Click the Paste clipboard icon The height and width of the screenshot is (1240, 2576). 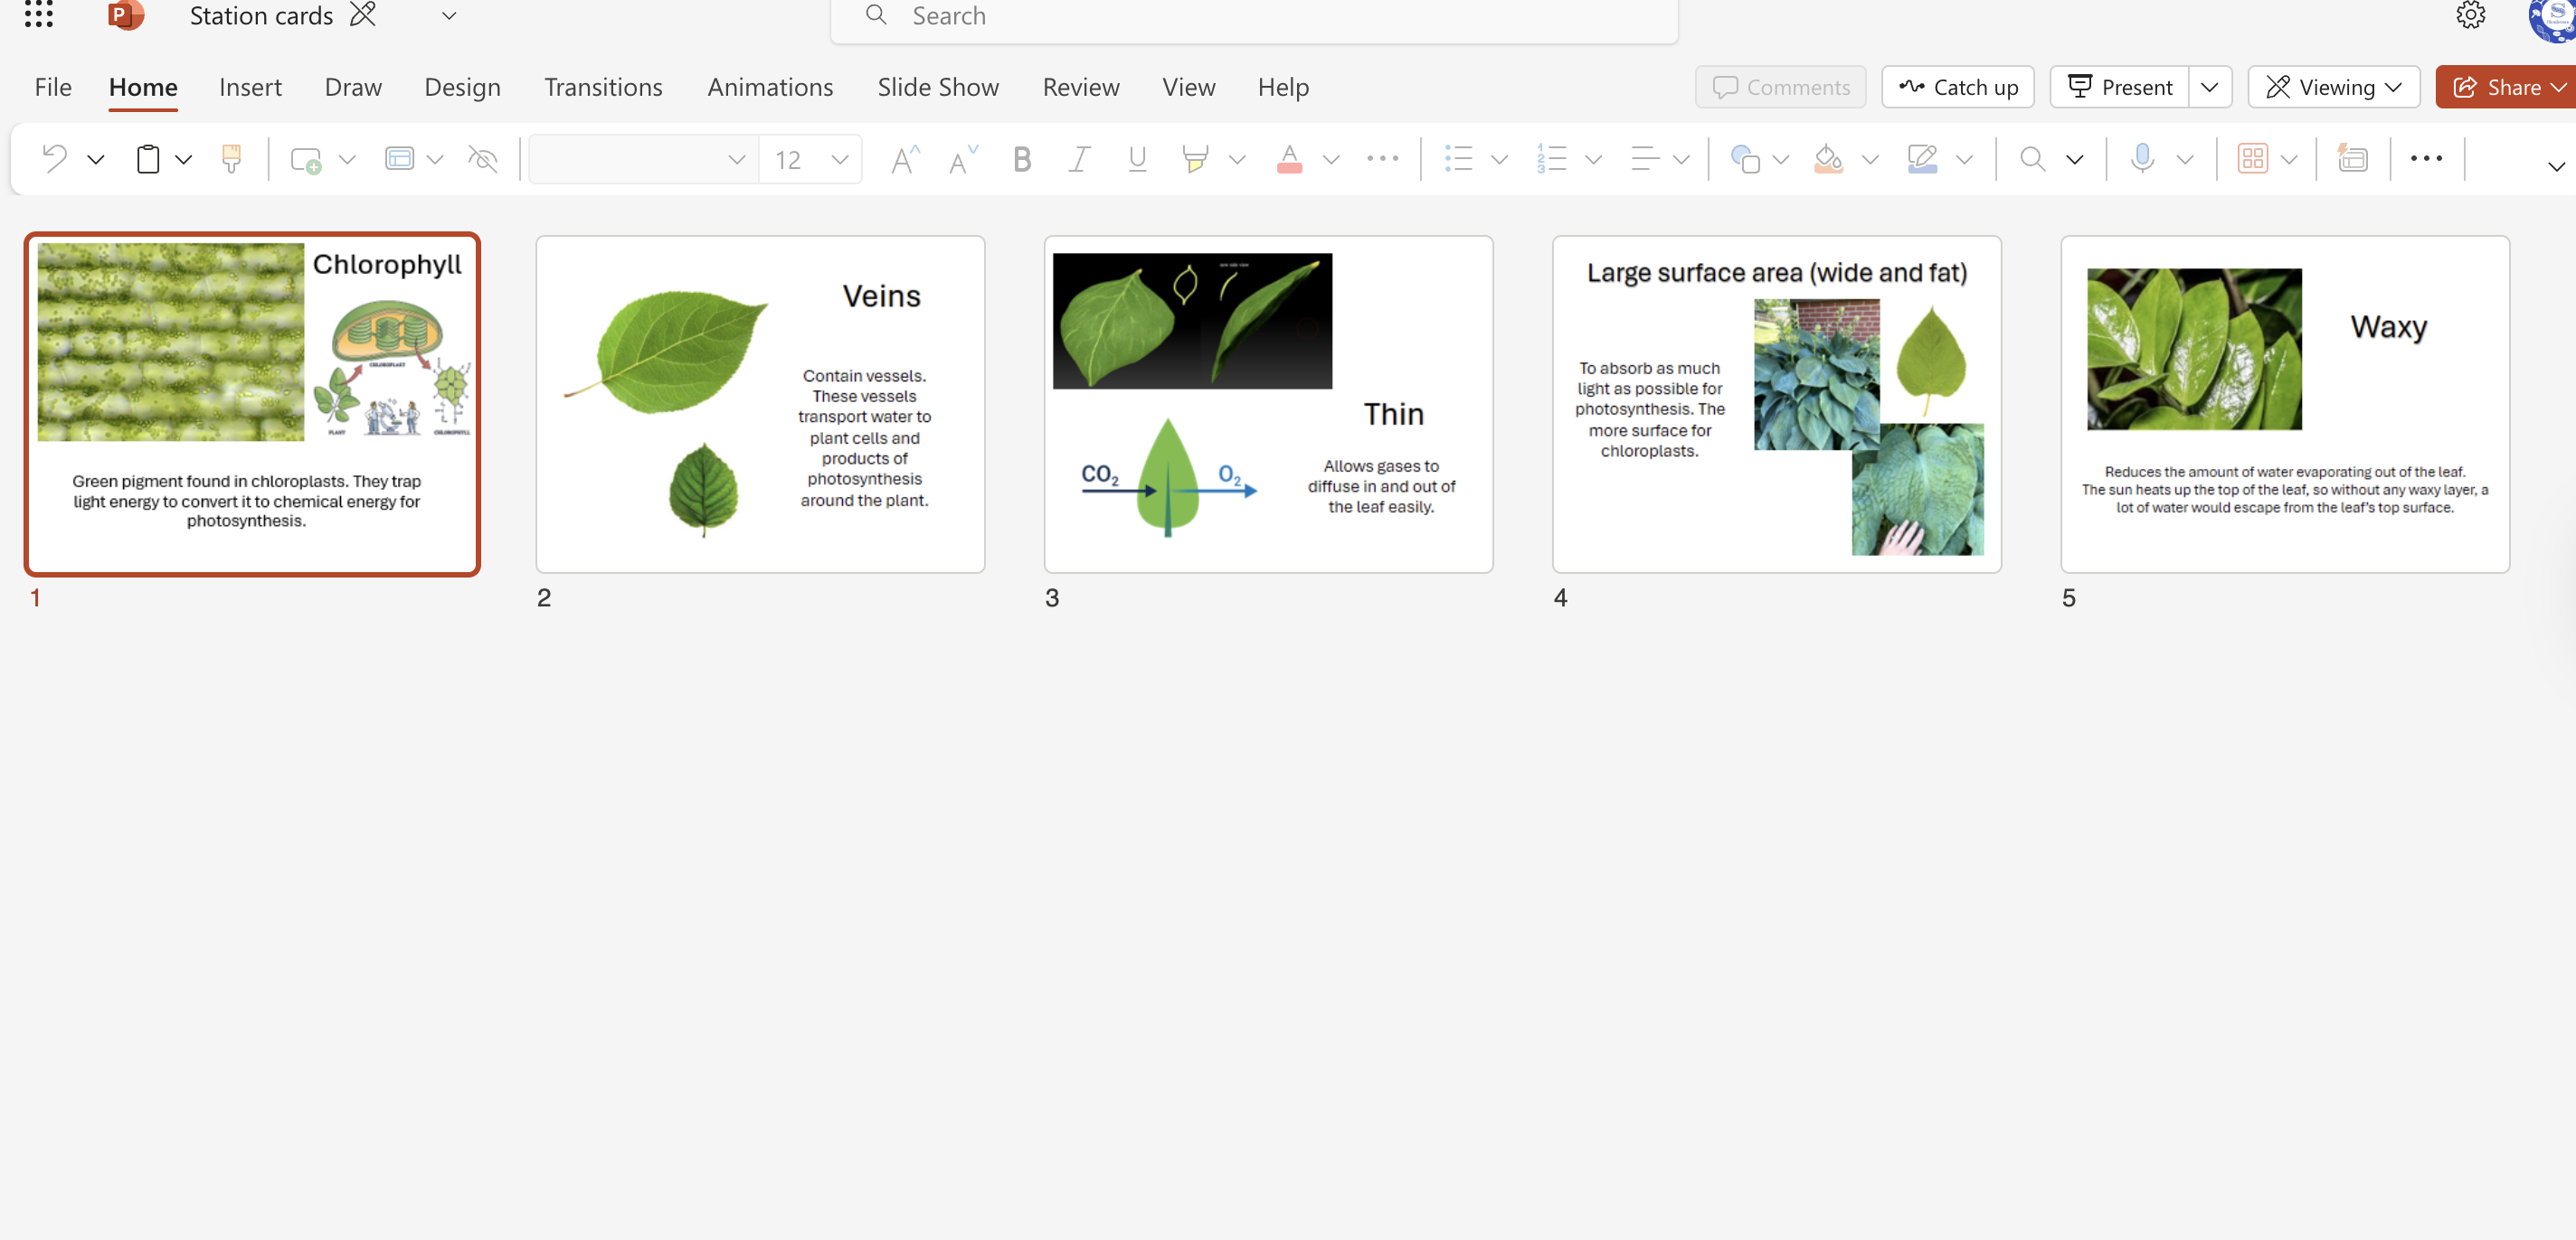click(x=148, y=158)
